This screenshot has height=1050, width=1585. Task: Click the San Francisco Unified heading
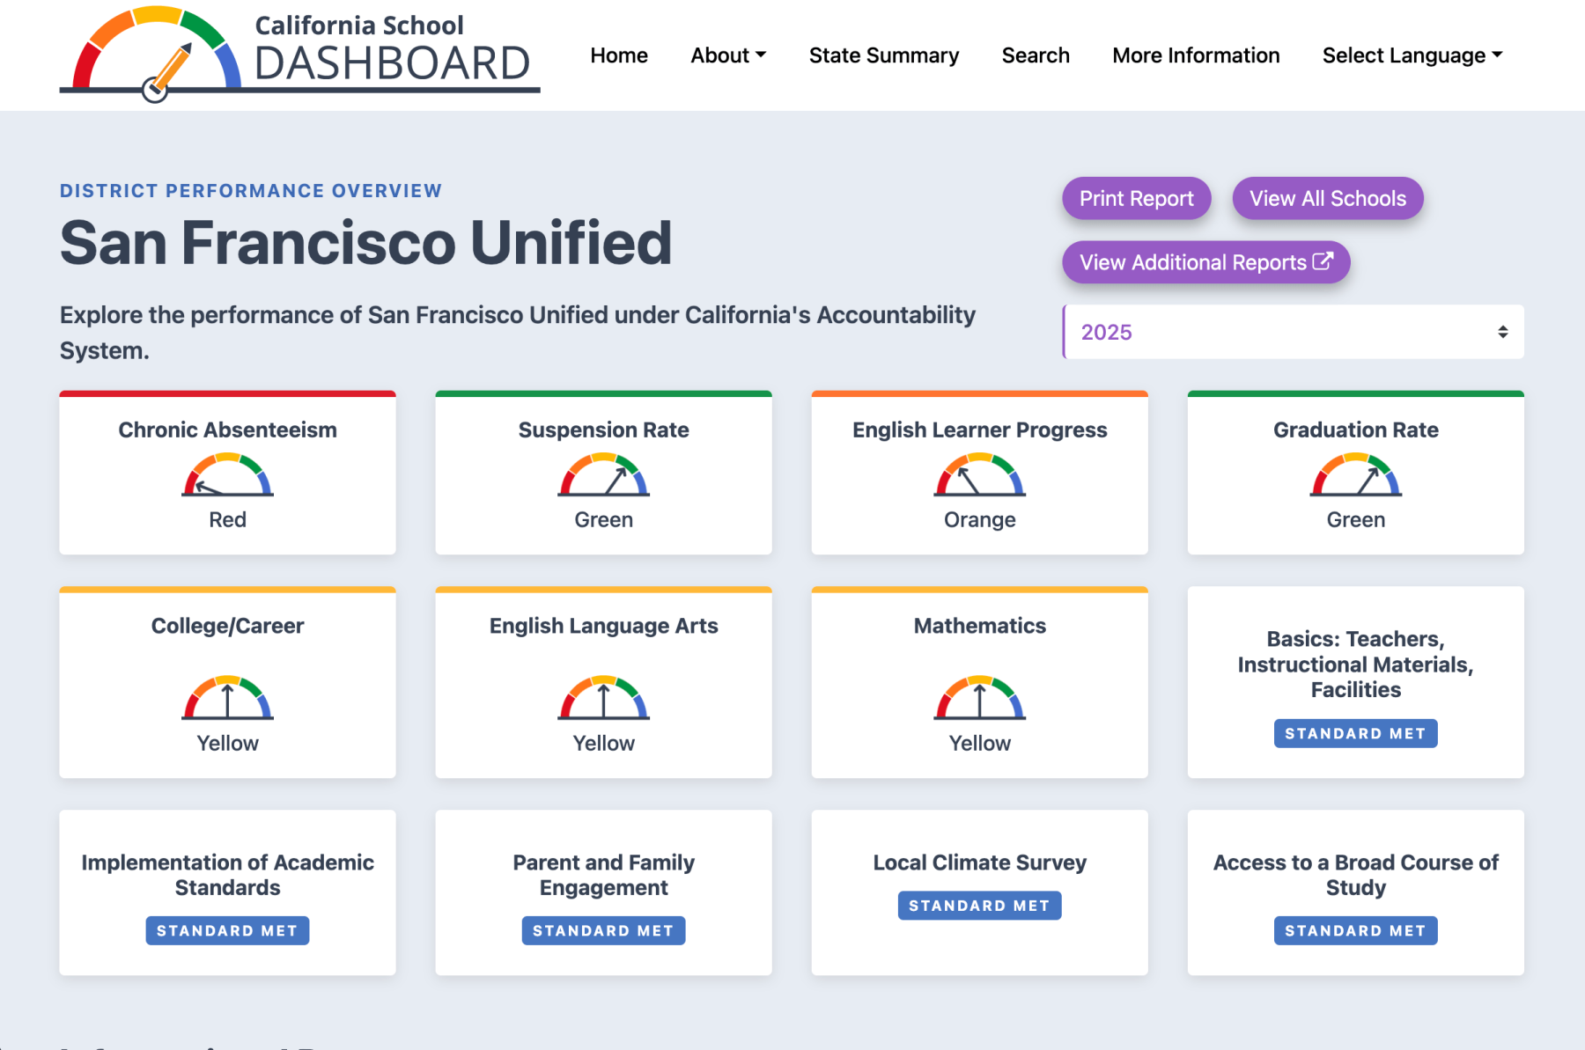point(365,242)
